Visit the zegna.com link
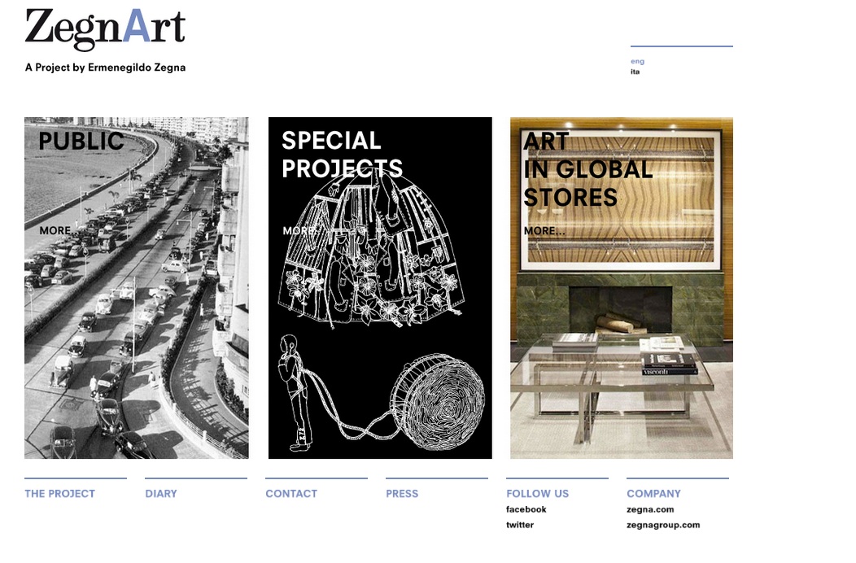This screenshot has width=856, height=563. [650, 509]
